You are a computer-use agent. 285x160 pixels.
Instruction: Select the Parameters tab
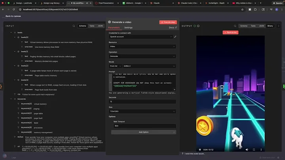tap(114, 28)
